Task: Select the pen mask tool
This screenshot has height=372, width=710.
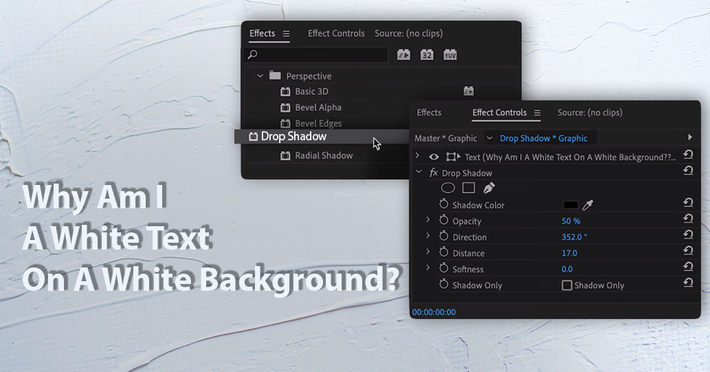Action: tap(489, 188)
